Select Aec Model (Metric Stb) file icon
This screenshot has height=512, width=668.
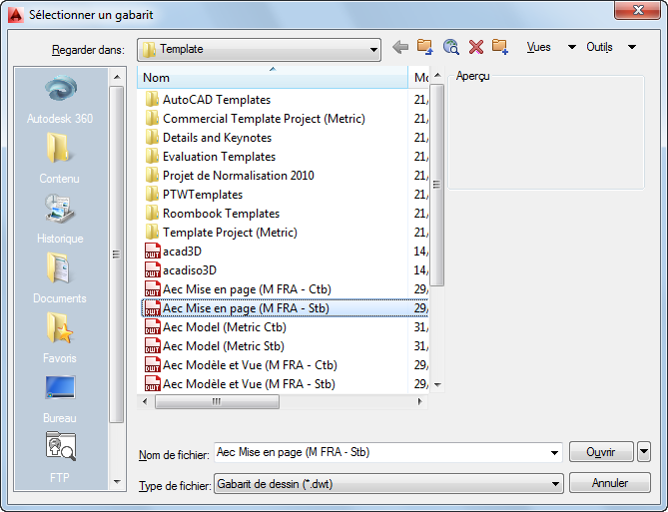(153, 346)
